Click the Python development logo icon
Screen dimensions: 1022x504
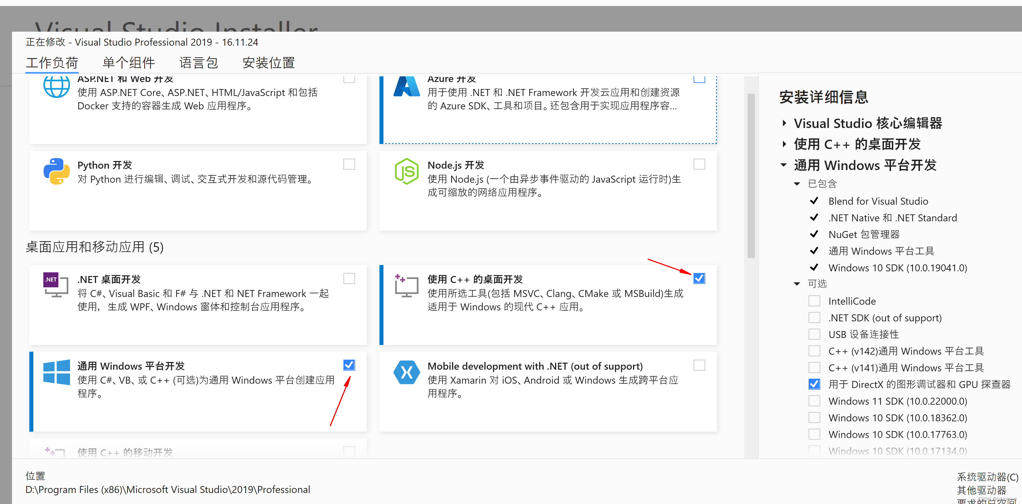tap(56, 171)
